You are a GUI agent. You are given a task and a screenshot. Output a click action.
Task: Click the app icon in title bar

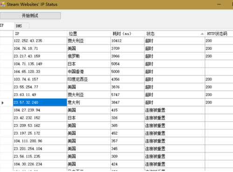[x=2, y=4]
